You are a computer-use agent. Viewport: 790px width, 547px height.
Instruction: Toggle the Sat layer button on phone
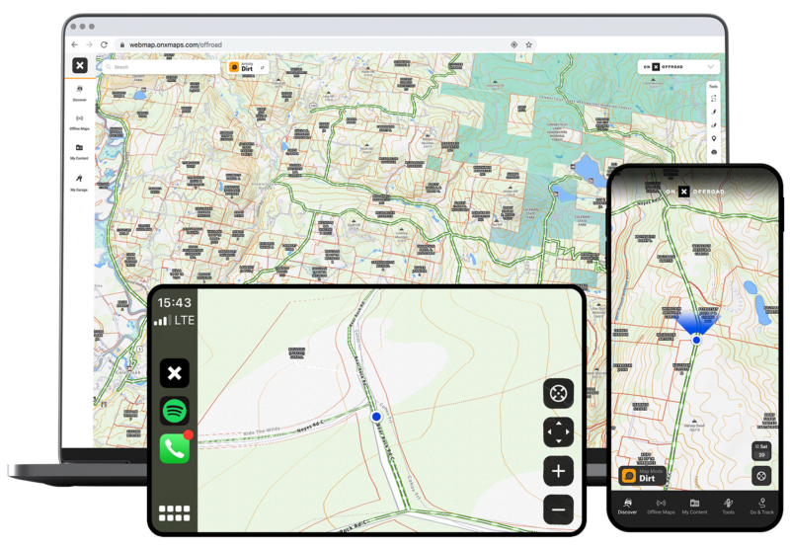pyautogui.click(x=760, y=450)
